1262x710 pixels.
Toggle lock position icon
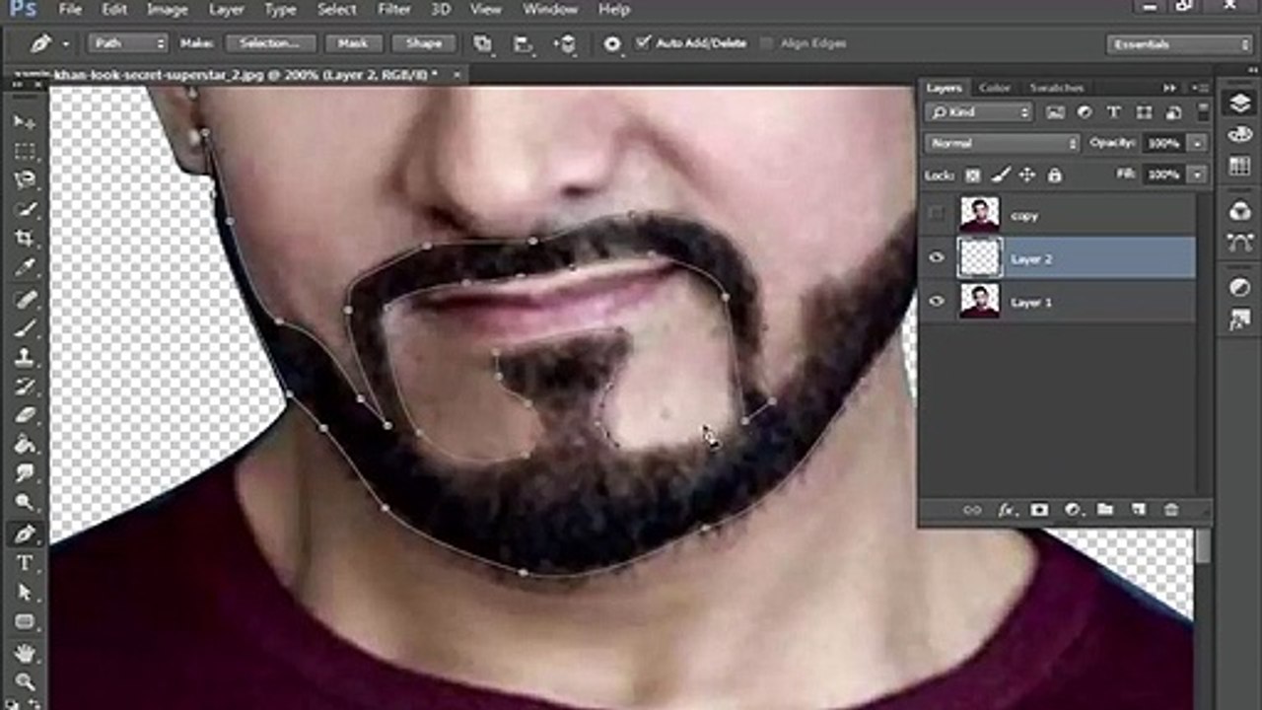coord(1027,175)
